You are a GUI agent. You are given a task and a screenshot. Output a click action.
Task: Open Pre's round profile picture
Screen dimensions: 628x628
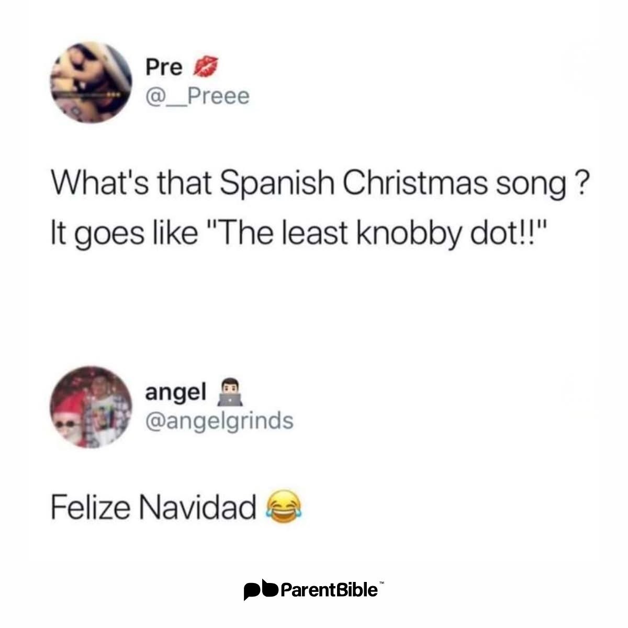click(x=89, y=83)
